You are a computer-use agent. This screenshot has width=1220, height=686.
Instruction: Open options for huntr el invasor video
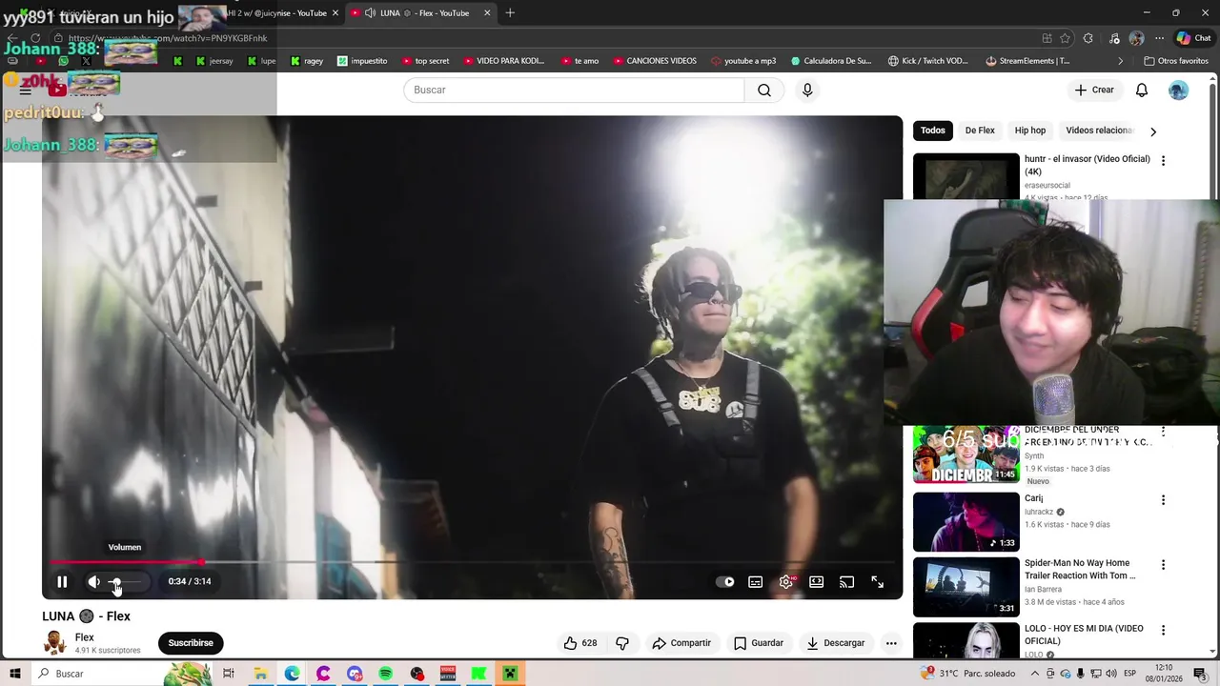point(1163,161)
